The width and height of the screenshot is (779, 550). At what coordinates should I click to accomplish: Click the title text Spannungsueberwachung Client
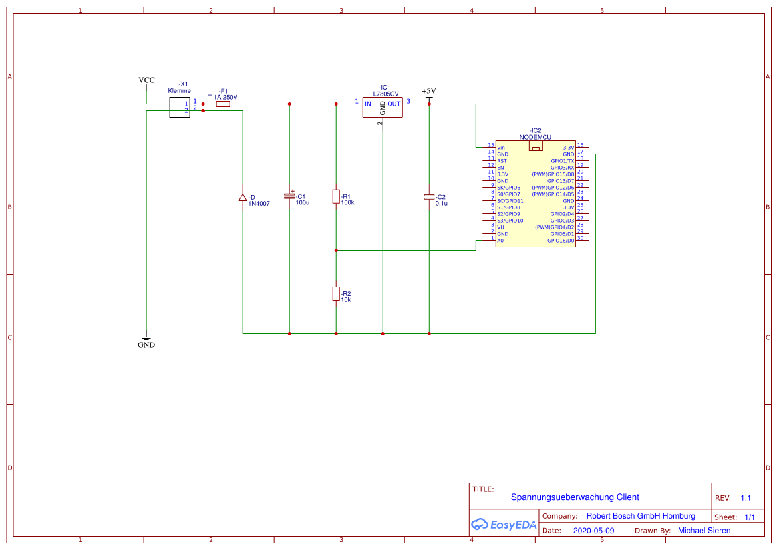click(x=574, y=497)
